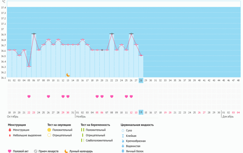Click the orange Лунный календарь legend icon

click(x=67, y=151)
